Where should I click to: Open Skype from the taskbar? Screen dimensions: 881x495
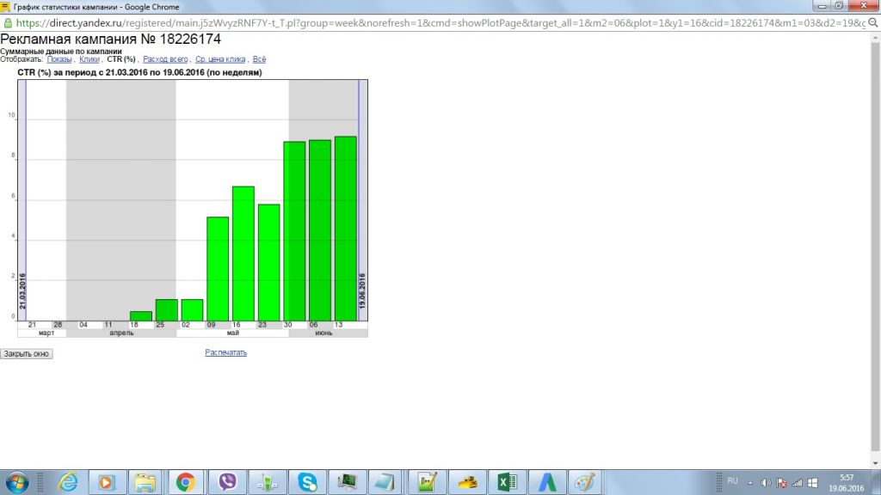click(307, 482)
